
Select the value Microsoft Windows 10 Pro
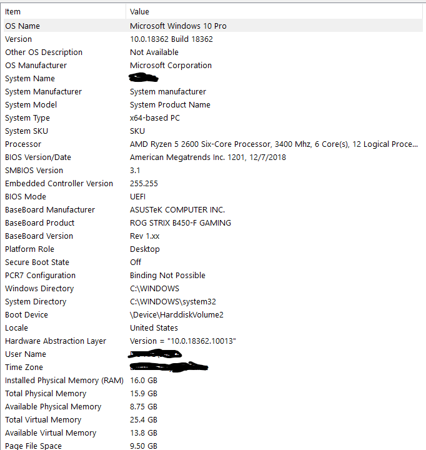pyautogui.click(x=178, y=26)
